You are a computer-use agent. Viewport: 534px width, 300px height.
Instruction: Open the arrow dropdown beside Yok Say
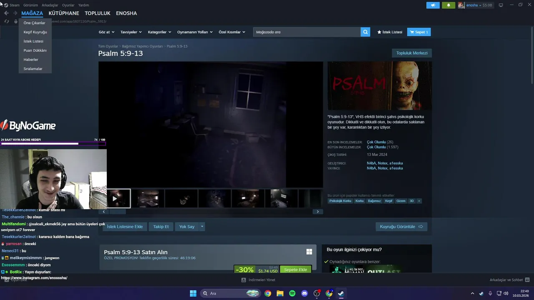202,227
